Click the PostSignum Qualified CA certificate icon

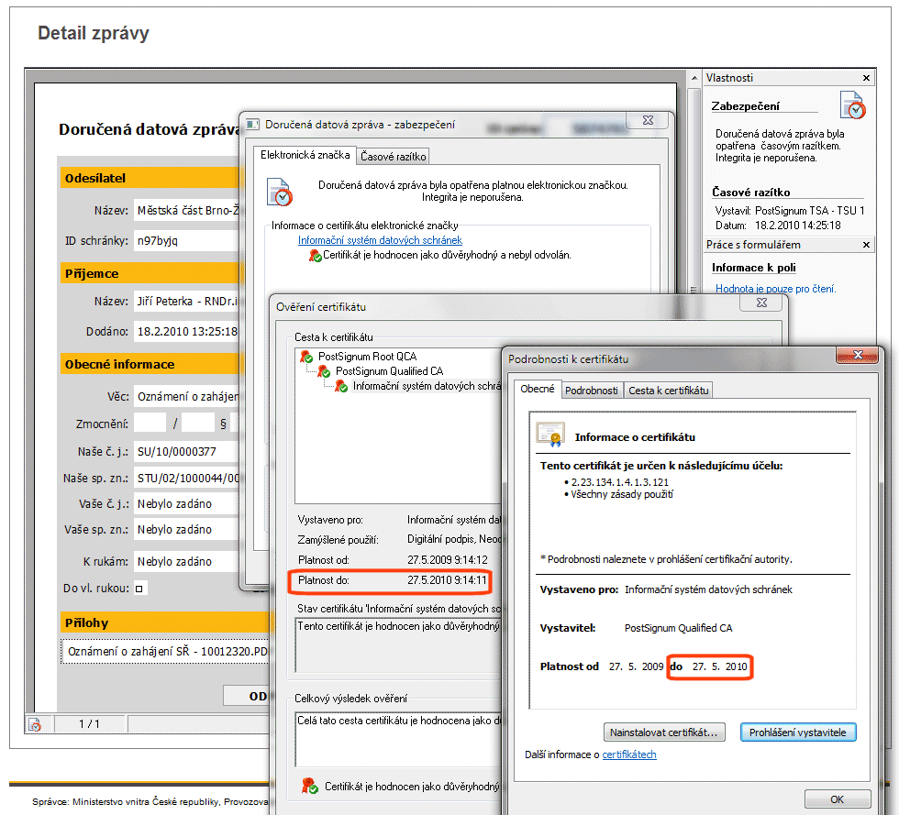click(x=323, y=371)
